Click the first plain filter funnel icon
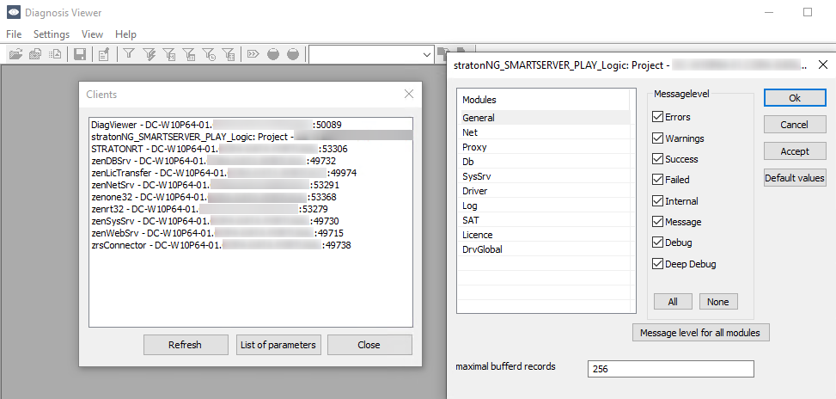This screenshot has height=399, width=836. [128, 54]
